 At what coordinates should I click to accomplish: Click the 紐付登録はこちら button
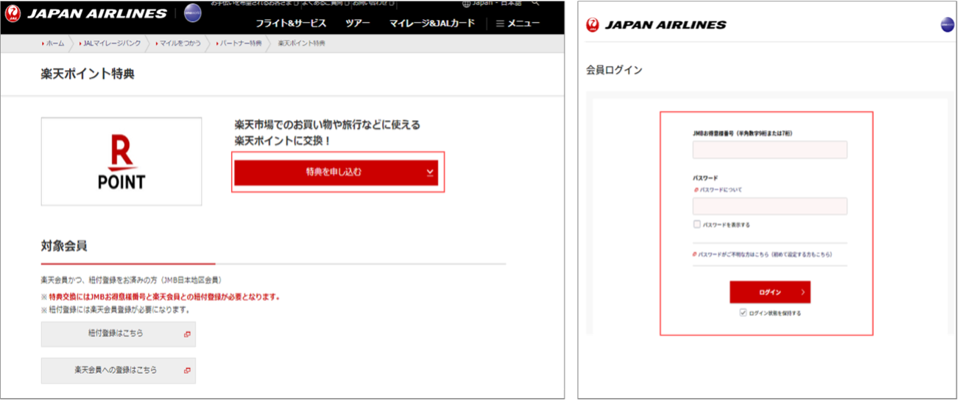tap(119, 334)
